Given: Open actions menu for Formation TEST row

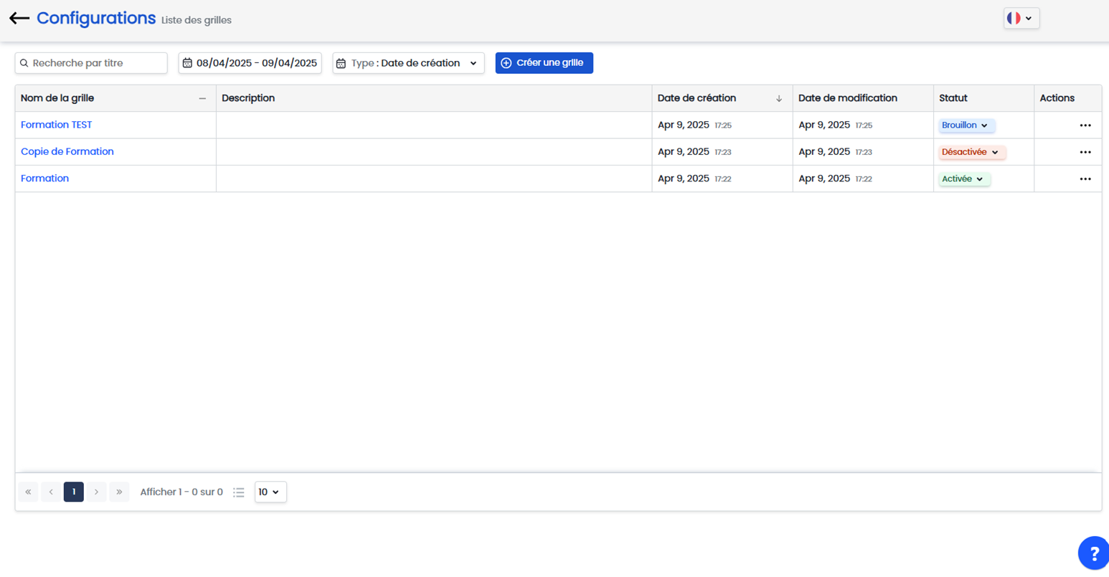Looking at the screenshot, I should point(1085,125).
